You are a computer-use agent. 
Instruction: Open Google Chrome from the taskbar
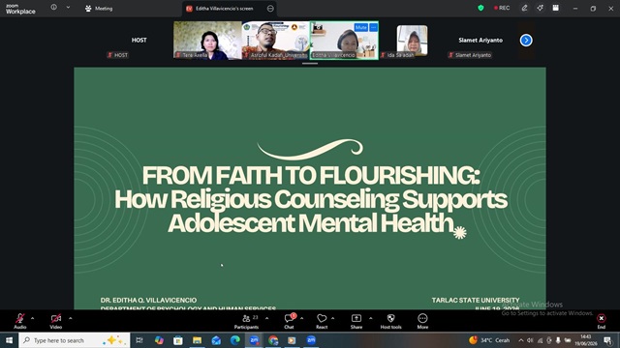pos(273,340)
